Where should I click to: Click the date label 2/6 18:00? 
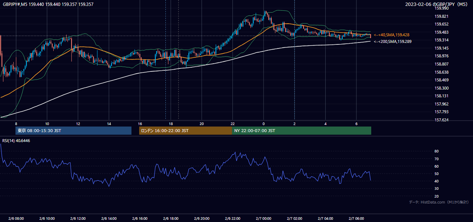point(171,219)
